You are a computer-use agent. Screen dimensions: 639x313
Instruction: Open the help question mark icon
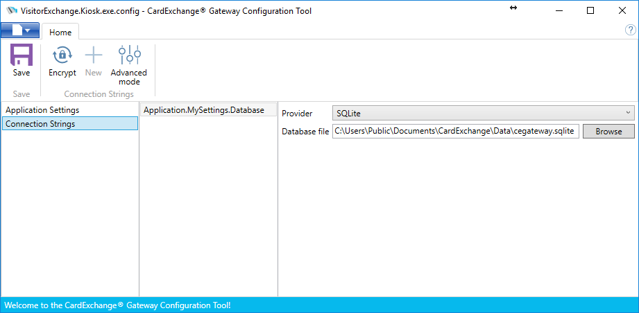pyautogui.click(x=630, y=30)
